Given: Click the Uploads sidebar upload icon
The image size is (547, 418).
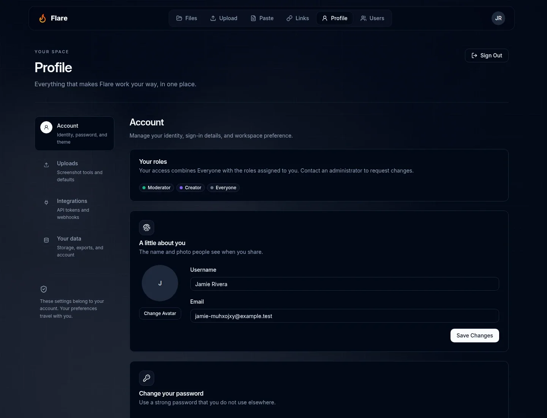Looking at the screenshot, I should coord(46,165).
